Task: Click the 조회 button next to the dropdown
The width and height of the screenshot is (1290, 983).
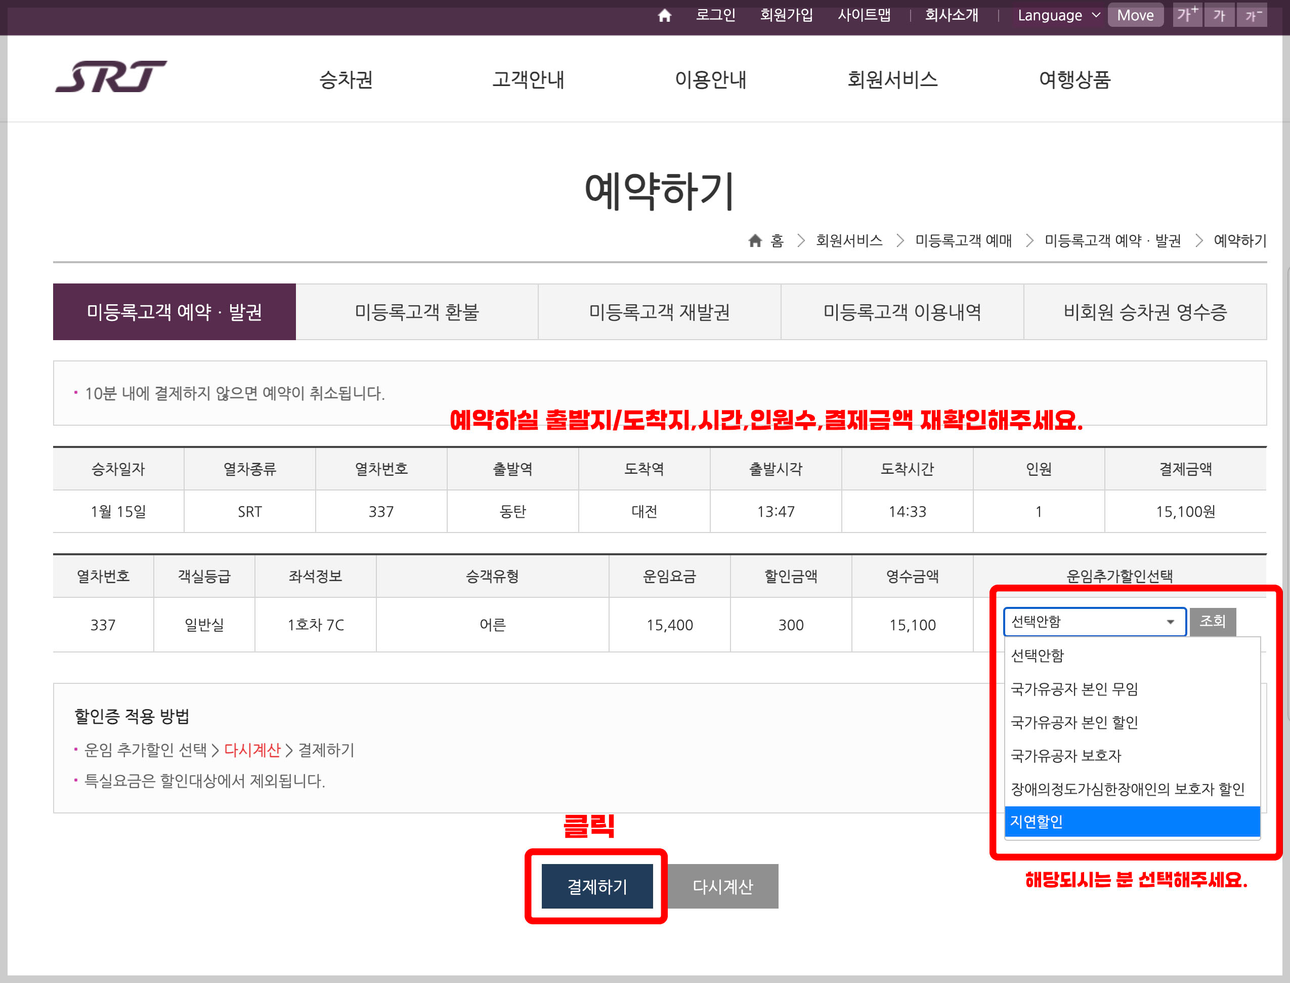Action: point(1212,622)
